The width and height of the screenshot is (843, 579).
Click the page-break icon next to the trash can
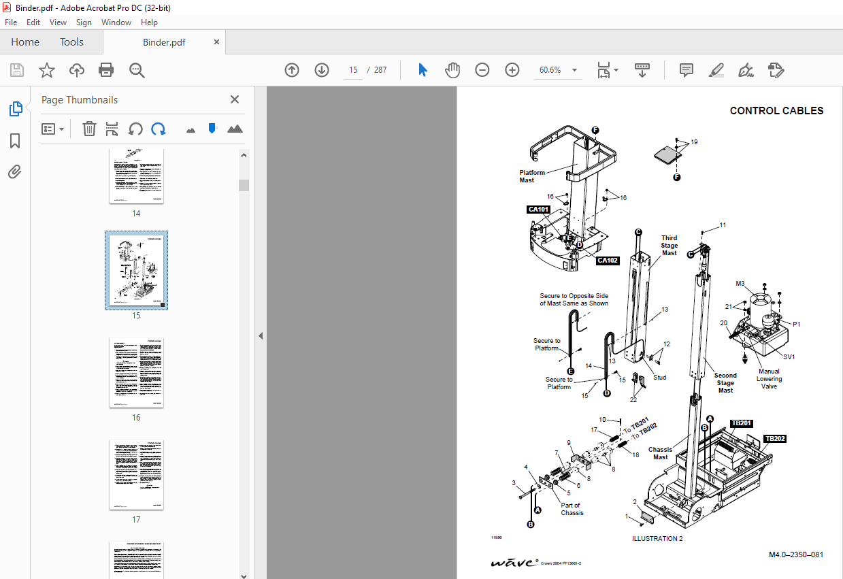(112, 129)
